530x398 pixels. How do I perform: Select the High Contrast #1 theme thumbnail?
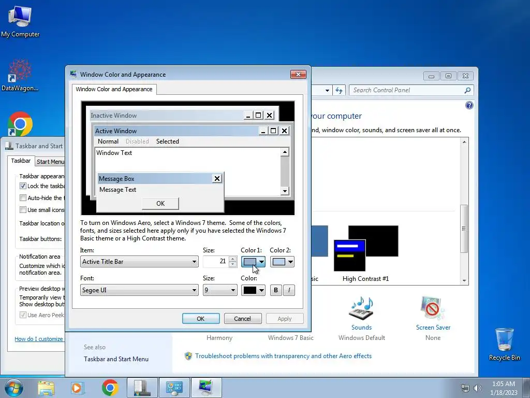pyautogui.click(x=366, y=248)
